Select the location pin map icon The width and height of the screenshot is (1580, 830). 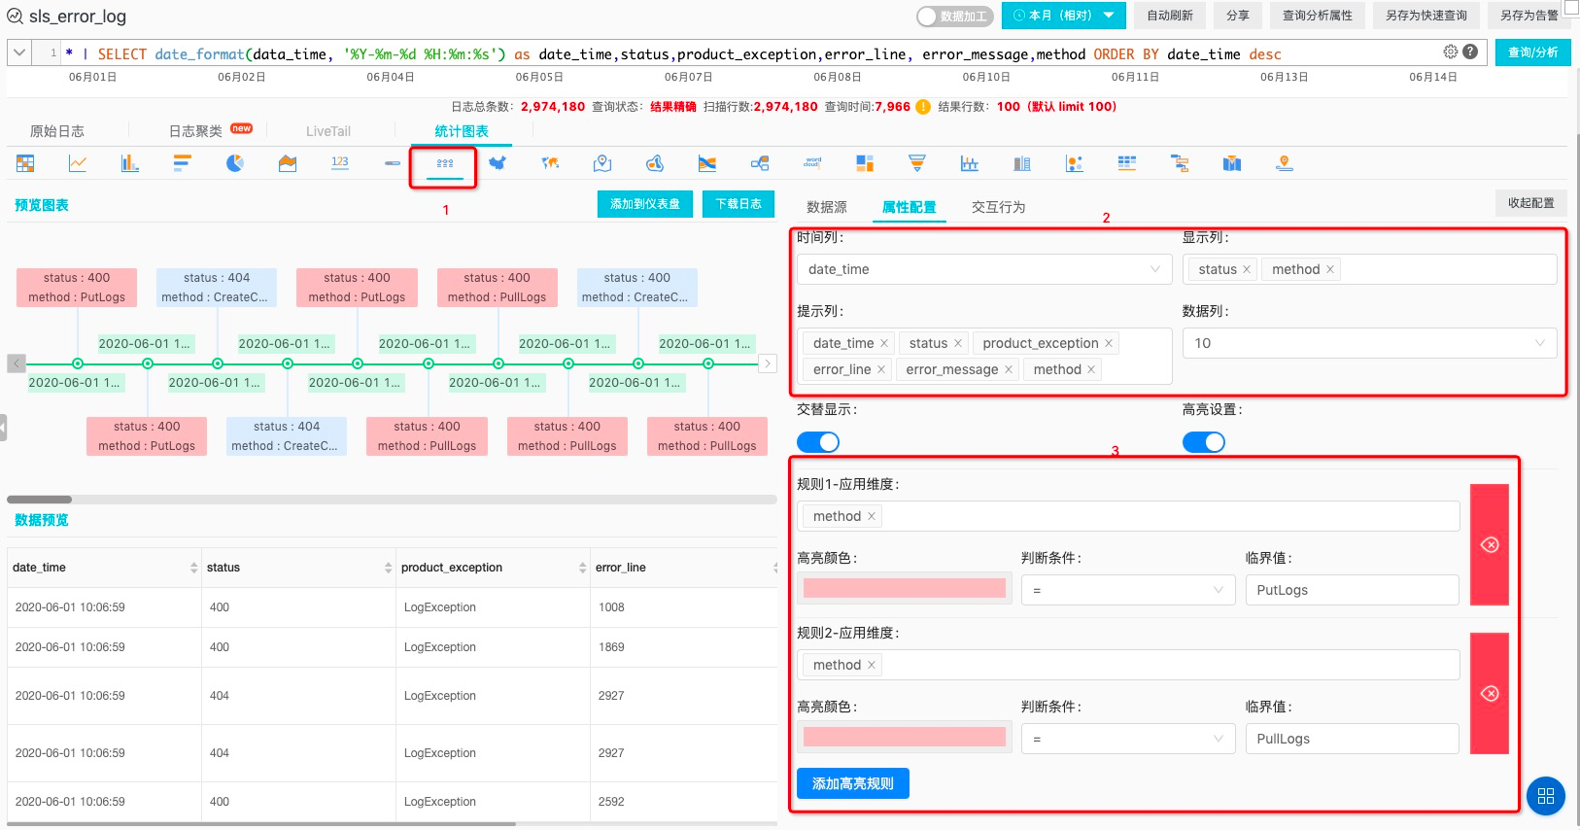[602, 163]
